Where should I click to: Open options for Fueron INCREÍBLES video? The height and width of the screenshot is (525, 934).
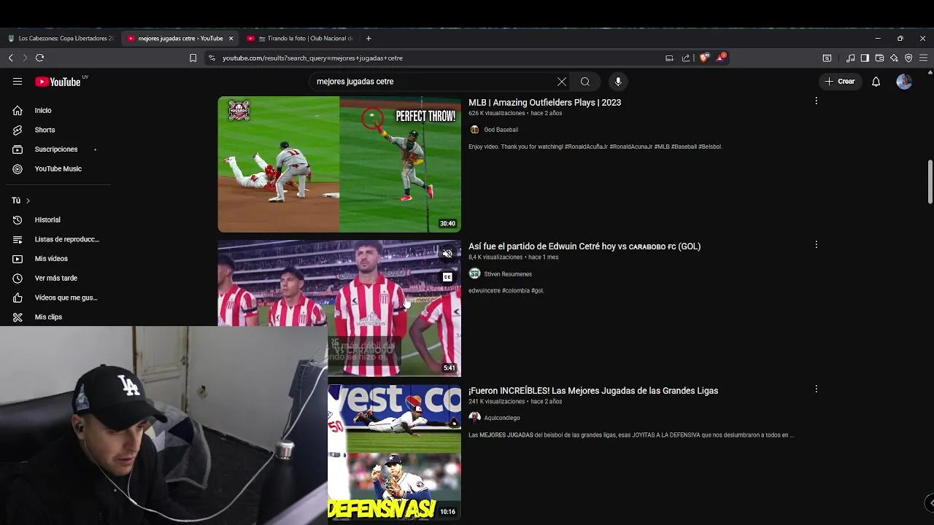point(816,389)
